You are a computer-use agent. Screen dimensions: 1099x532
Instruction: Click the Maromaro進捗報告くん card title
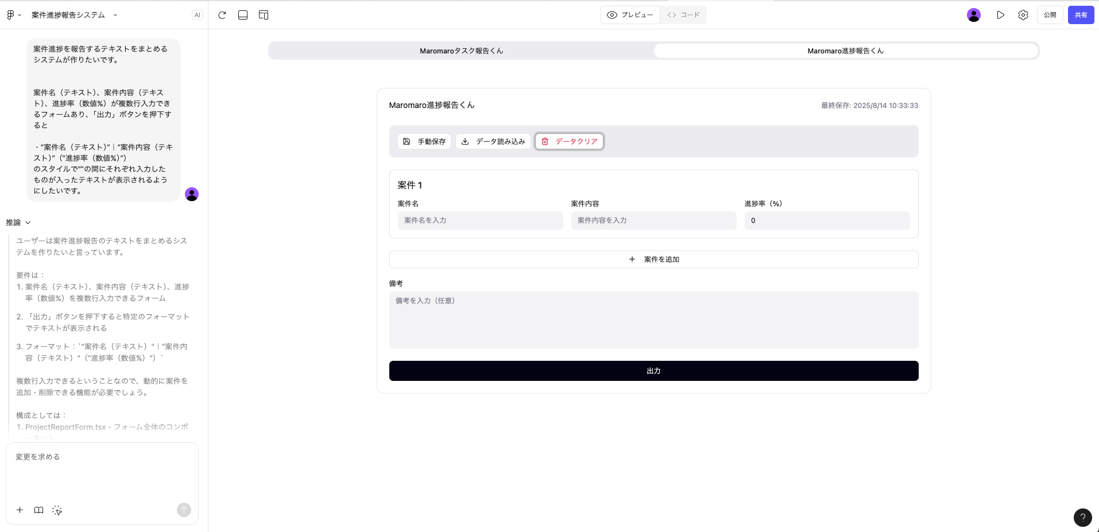click(432, 105)
